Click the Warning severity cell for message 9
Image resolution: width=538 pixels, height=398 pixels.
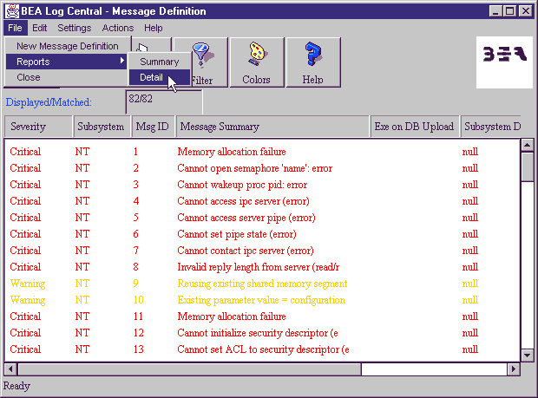click(x=28, y=284)
